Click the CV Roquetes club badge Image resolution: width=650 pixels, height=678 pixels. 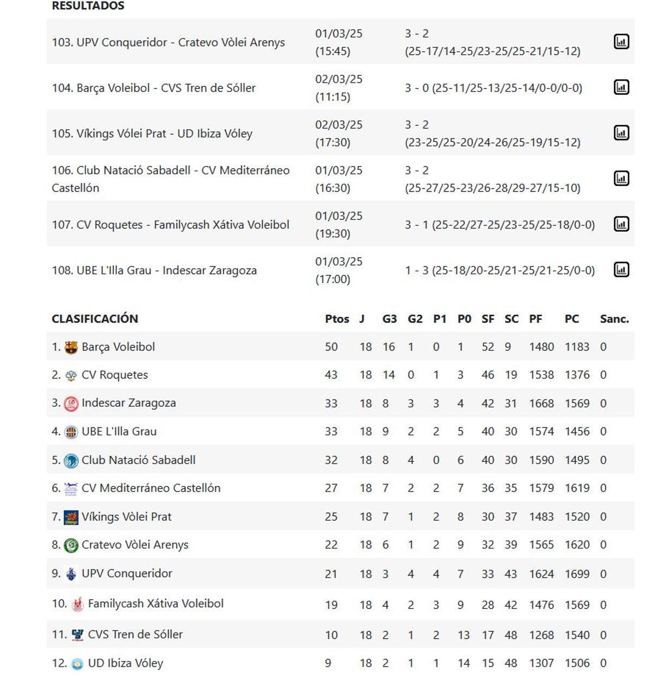[70, 374]
